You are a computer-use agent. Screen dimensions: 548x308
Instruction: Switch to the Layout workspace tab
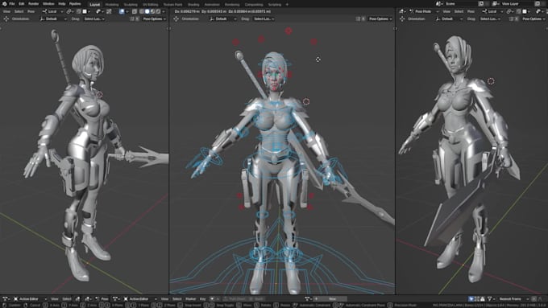(95, 5)
